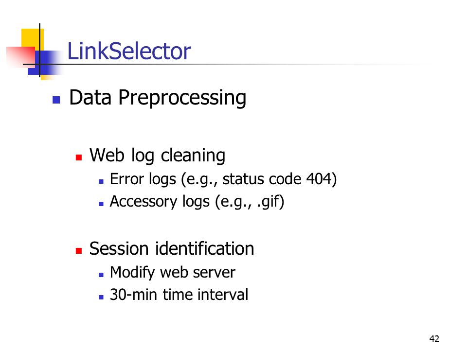Click the blue bullet beside Accessory logs
467x350 pixels.
101,204
